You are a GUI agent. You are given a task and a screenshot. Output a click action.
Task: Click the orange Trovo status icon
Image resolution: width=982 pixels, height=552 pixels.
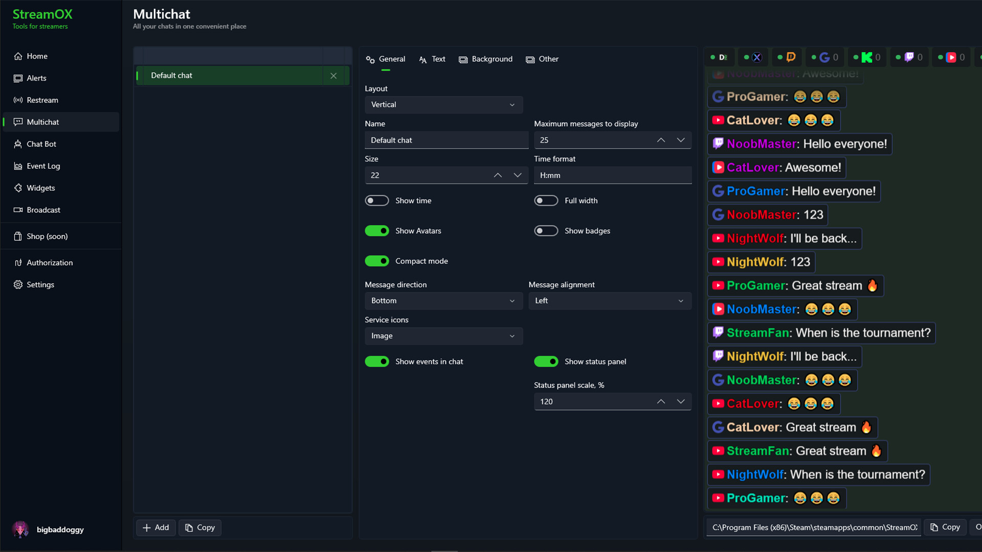(791, 57)
